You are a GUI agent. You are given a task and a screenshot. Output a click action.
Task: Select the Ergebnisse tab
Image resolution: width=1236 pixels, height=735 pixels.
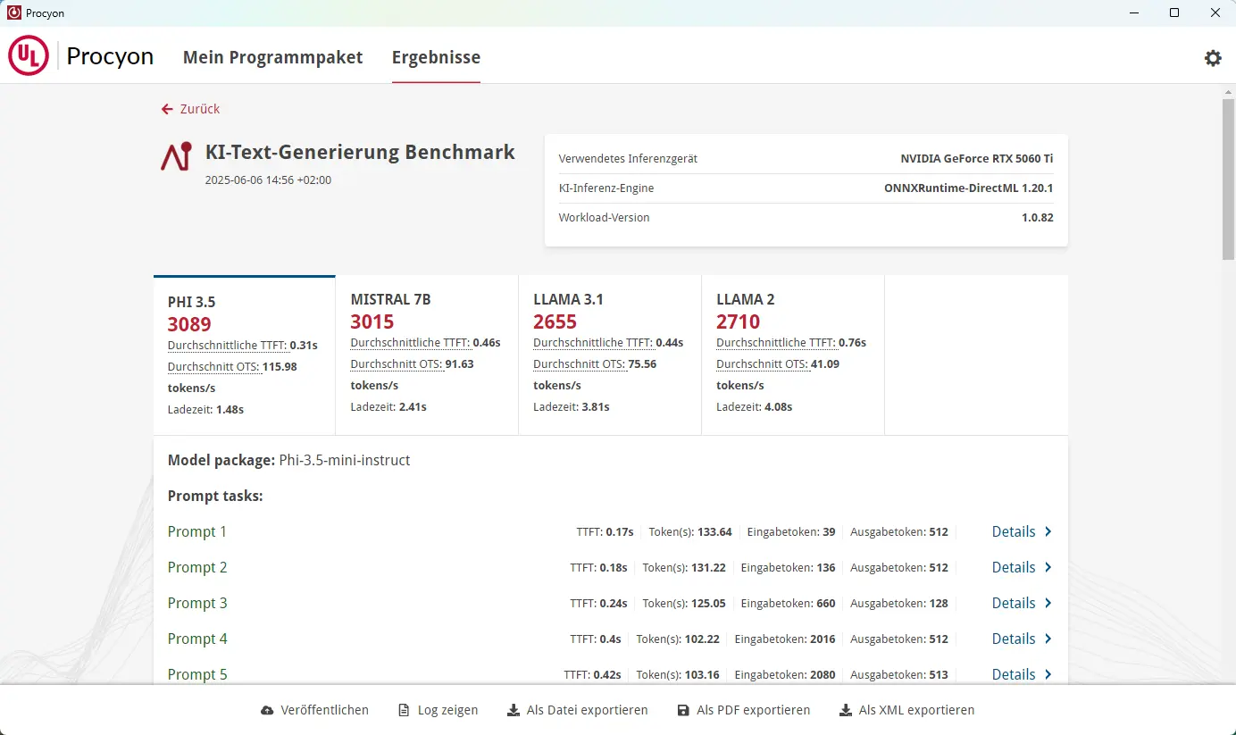point(436,57)
